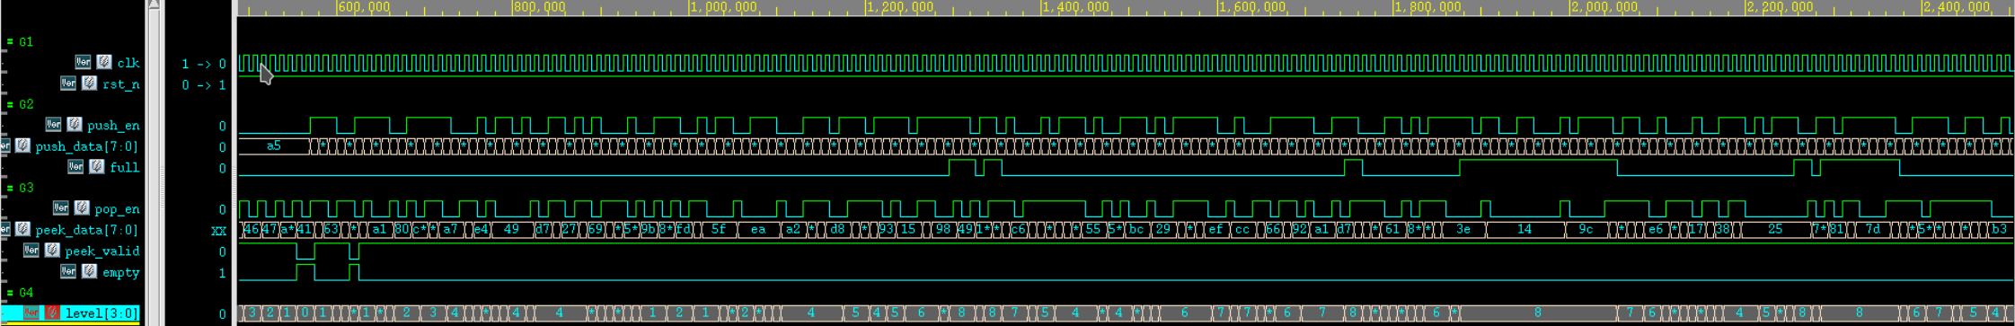Viewport: 2015px width, 326px height.
Task: Click the 2,200,000 mark on time ruler
Action: coord(1781,7)
